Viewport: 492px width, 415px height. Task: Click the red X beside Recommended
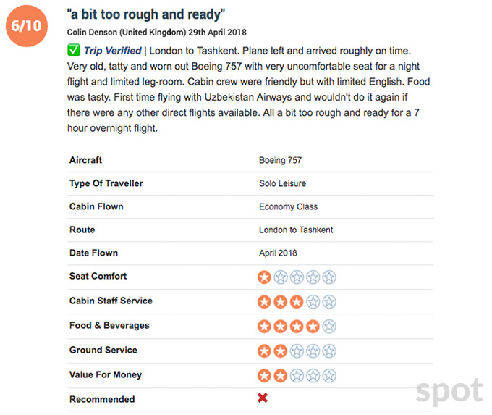(x=263, y=398)
